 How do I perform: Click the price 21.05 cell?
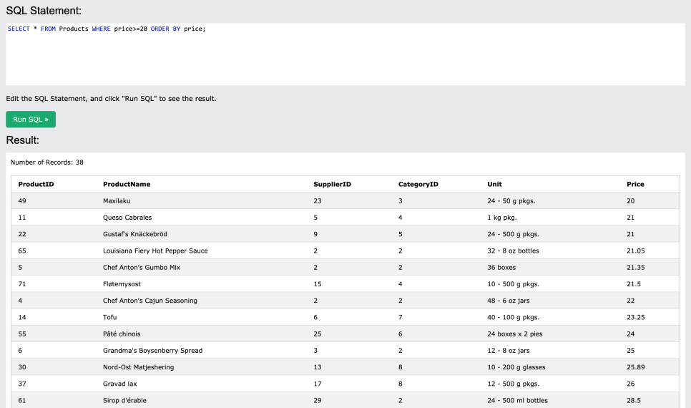point(635,251)
